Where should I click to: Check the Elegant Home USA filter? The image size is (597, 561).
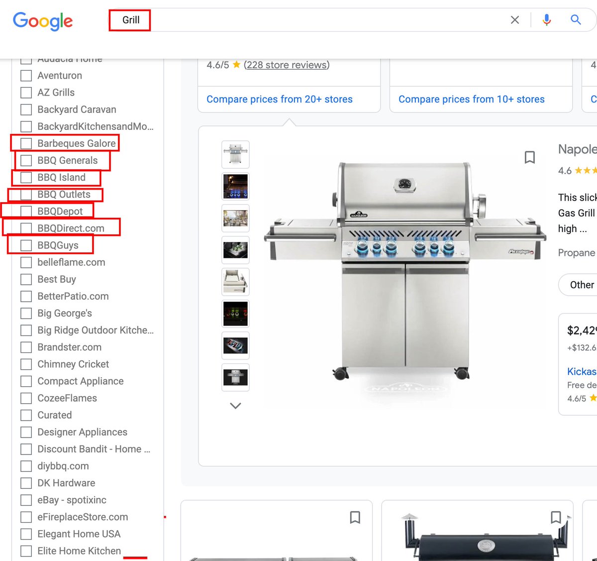(x=26, y=534)
